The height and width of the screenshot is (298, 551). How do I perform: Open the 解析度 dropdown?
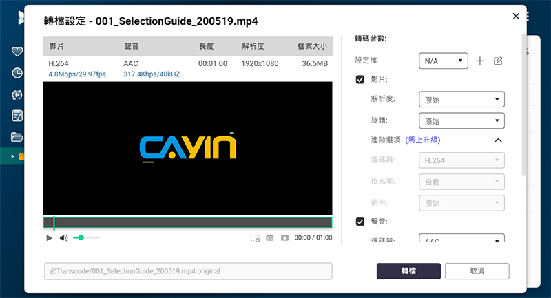[461, 99]
